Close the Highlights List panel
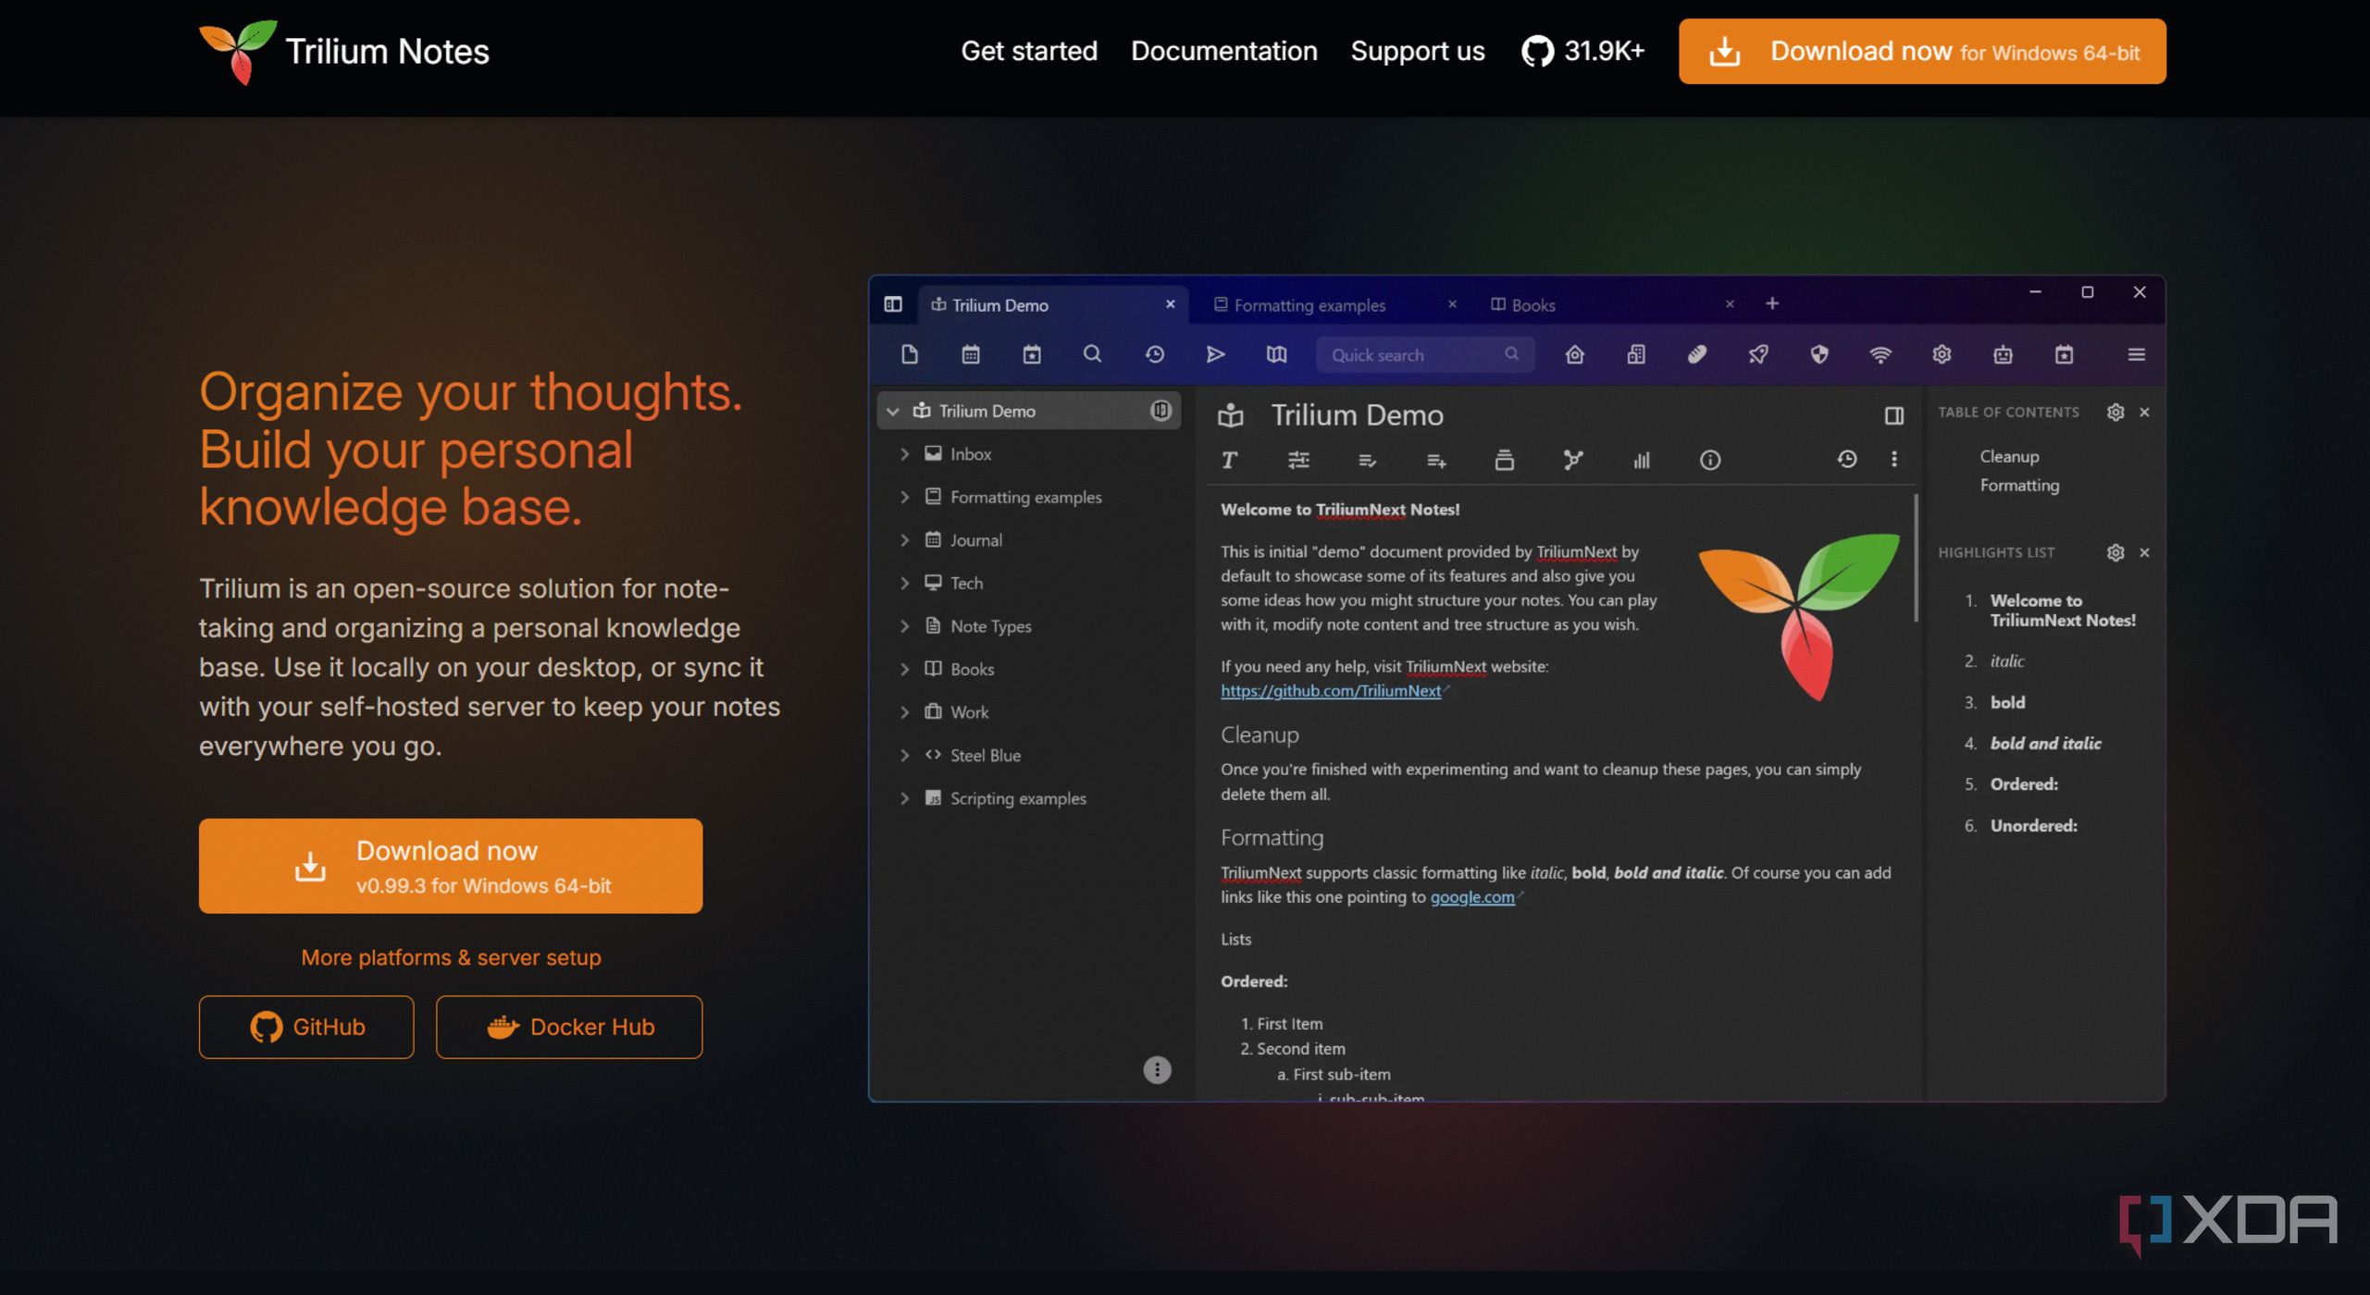Screen dimensions: 2370x1295 pyautogui.click(x=2143, y=552)
